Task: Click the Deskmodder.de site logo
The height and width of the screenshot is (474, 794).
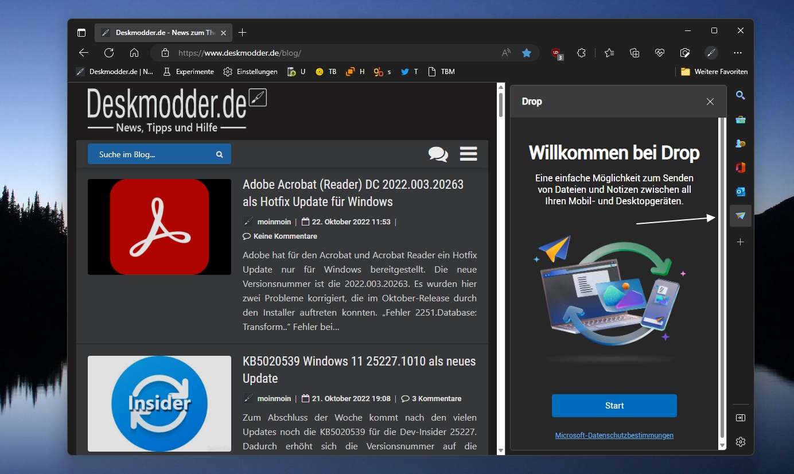Action: pos(177,110)
